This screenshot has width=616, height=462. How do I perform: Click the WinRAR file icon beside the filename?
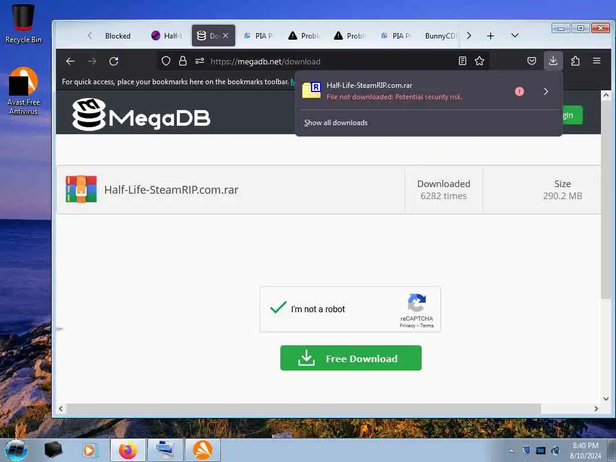coord(81,189)
